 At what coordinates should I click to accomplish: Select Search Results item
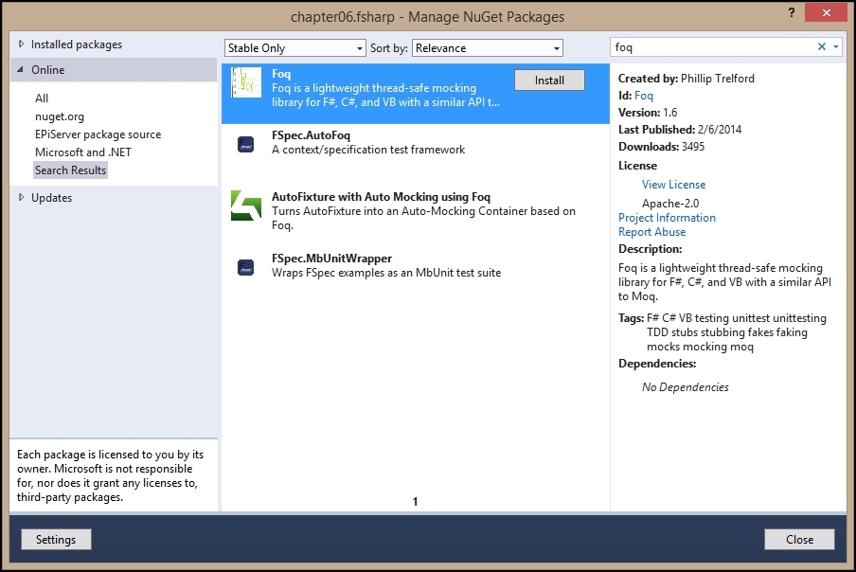pos(70,170)
